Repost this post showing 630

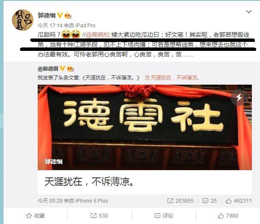click(x=99, y=216)
